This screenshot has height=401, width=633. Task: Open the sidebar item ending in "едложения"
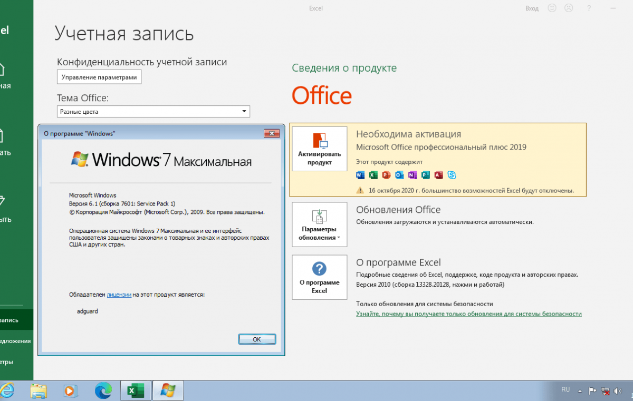pos(16,341)
